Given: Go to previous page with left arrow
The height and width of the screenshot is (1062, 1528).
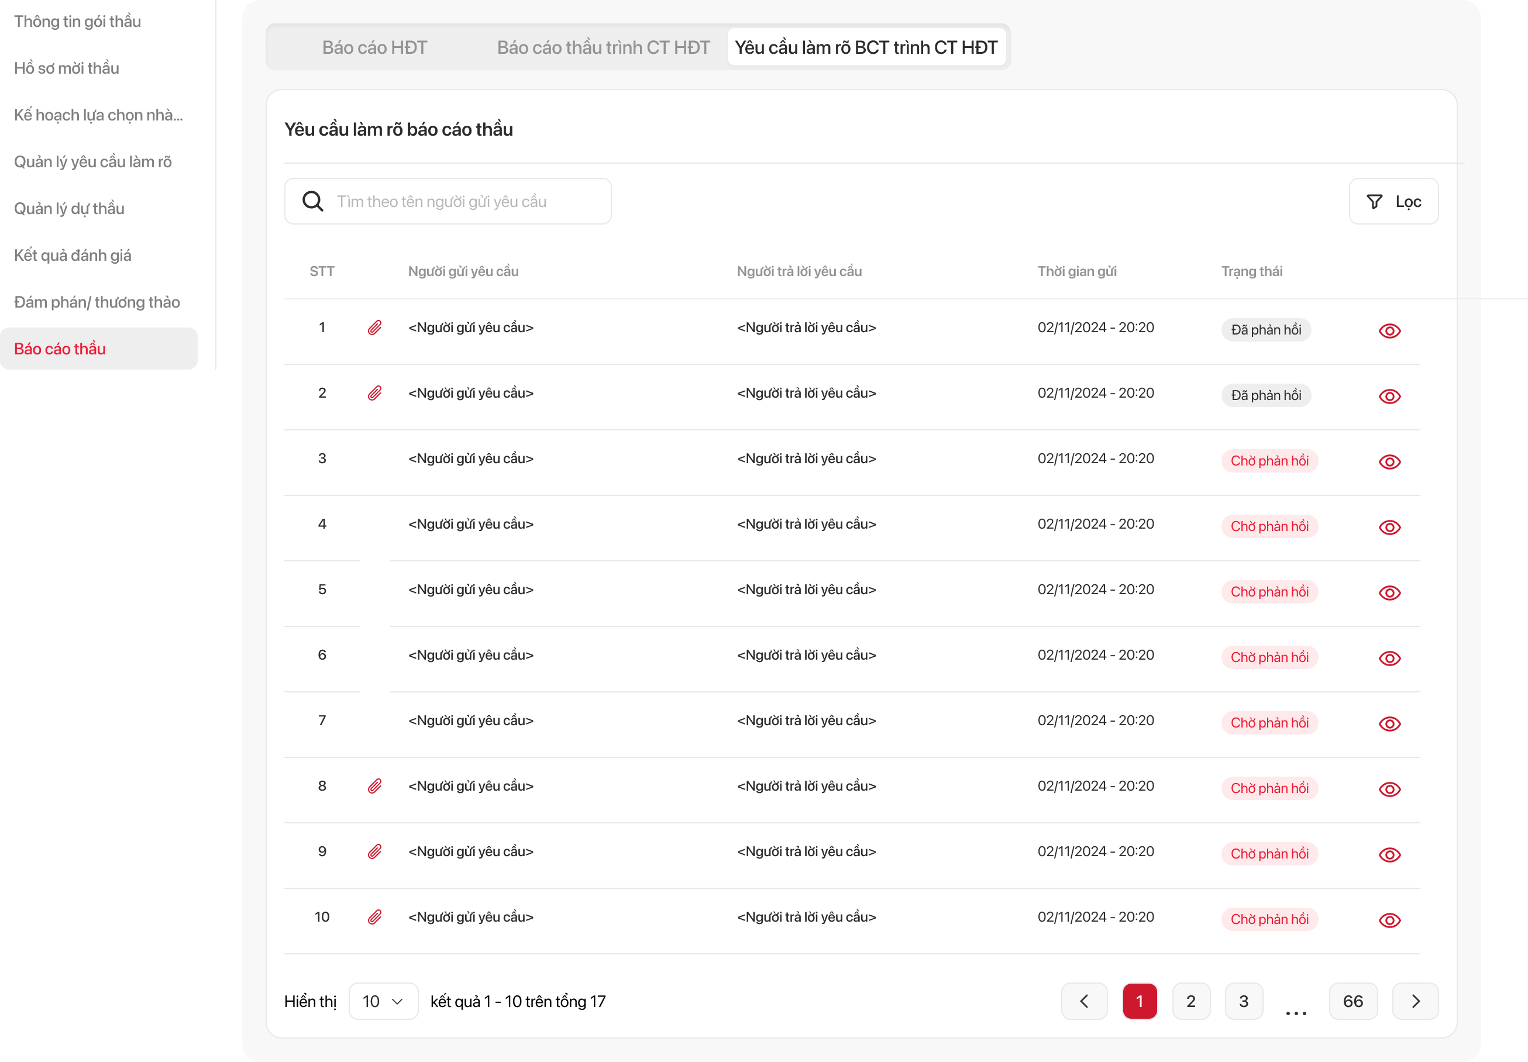Looking at the screenshot, I should pos(1083,1001).
